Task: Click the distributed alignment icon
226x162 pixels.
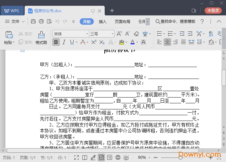Action: click(191, 42)
